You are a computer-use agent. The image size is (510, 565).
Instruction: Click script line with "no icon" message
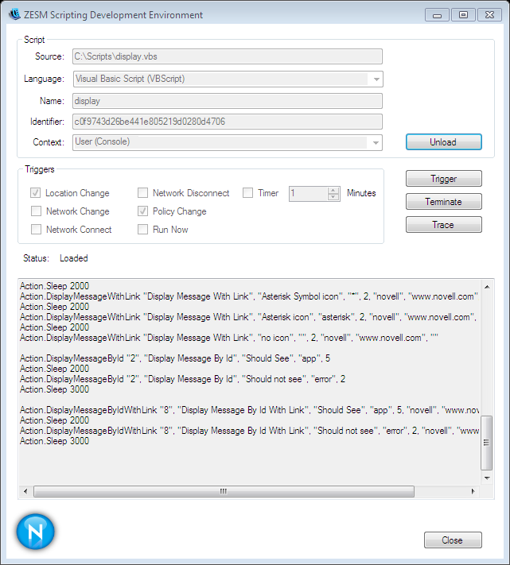tap(229, 338)
